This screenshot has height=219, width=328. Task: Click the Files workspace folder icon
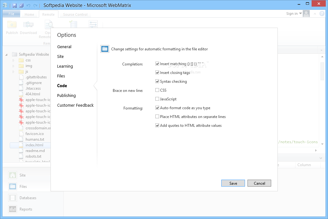point(13,186)
